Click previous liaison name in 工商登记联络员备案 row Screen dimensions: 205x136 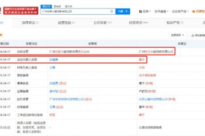[x=52, y=115]
